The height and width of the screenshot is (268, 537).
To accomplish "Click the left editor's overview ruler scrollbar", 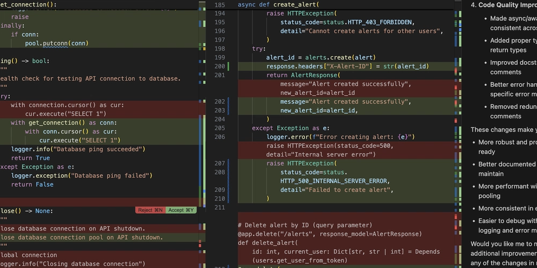I will coord(201,134).
